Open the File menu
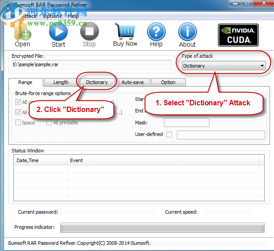This screenshot has height=251, width=274. click(x=11, y=16)
